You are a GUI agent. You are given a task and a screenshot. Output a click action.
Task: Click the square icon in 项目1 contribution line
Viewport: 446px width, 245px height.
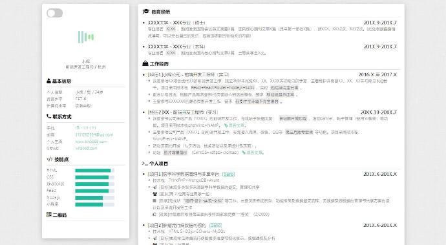pyautogui.click(x=154, y=201)
